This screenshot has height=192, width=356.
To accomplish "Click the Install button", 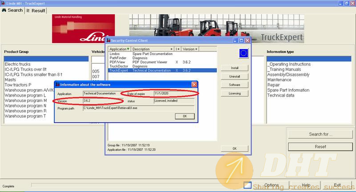I will 235,68.
